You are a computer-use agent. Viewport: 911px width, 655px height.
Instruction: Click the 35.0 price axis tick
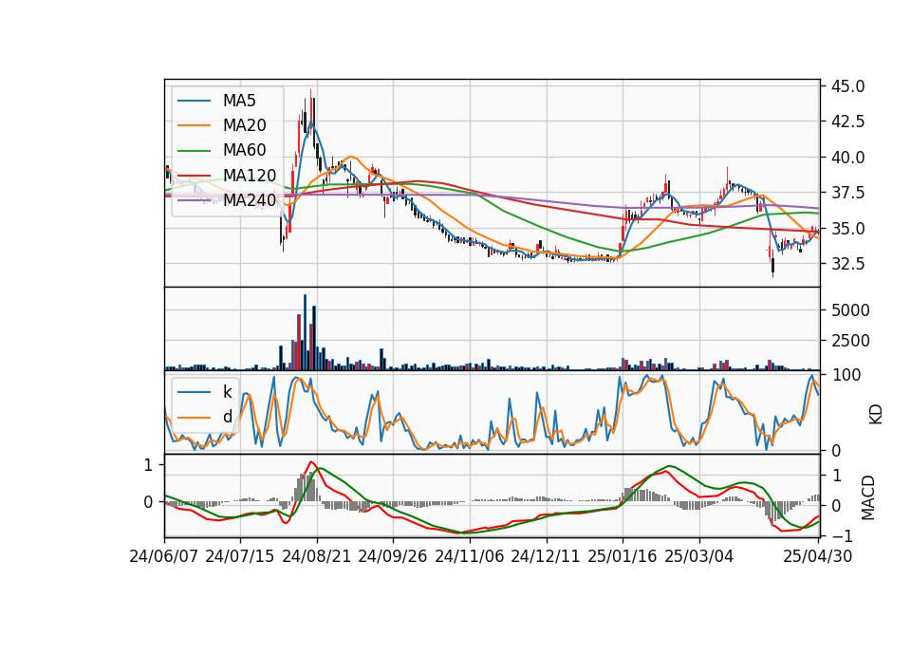tap(848, 229)
